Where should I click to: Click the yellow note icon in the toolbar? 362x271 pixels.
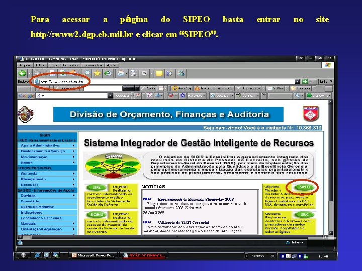click(x=159, y=73)
